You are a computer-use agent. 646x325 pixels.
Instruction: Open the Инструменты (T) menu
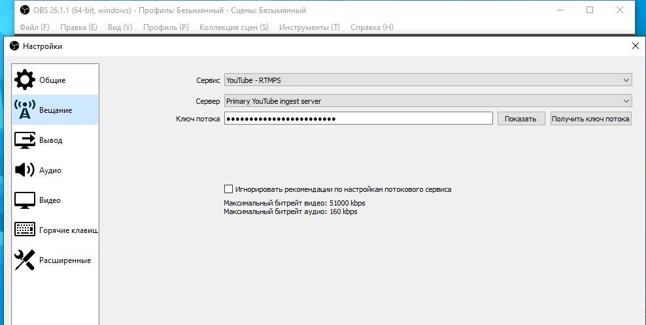pyautogui.click(x=309, y=27)
